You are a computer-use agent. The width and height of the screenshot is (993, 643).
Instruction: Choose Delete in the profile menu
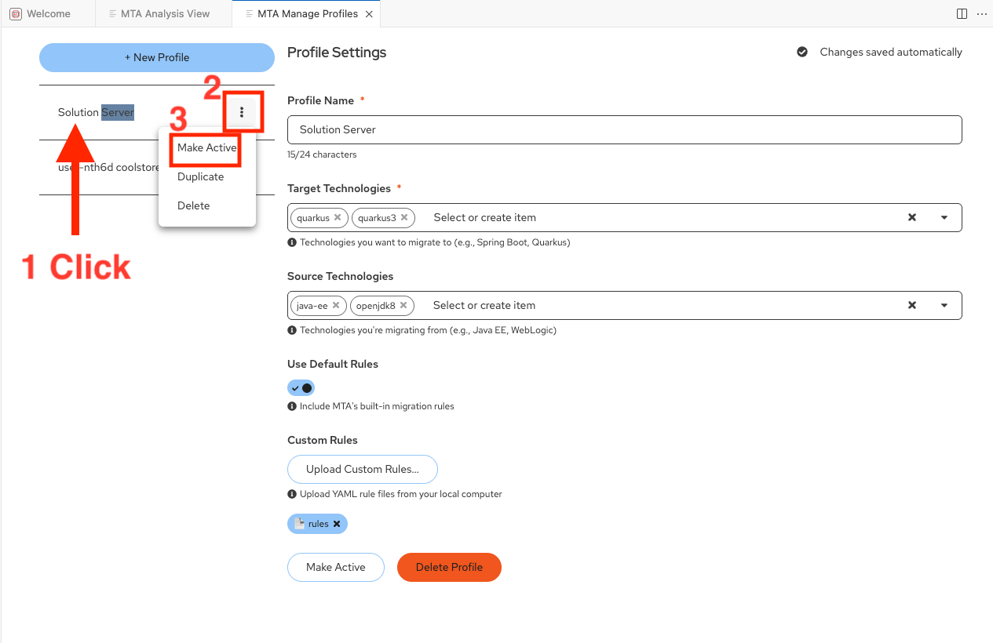coord(194,205)
